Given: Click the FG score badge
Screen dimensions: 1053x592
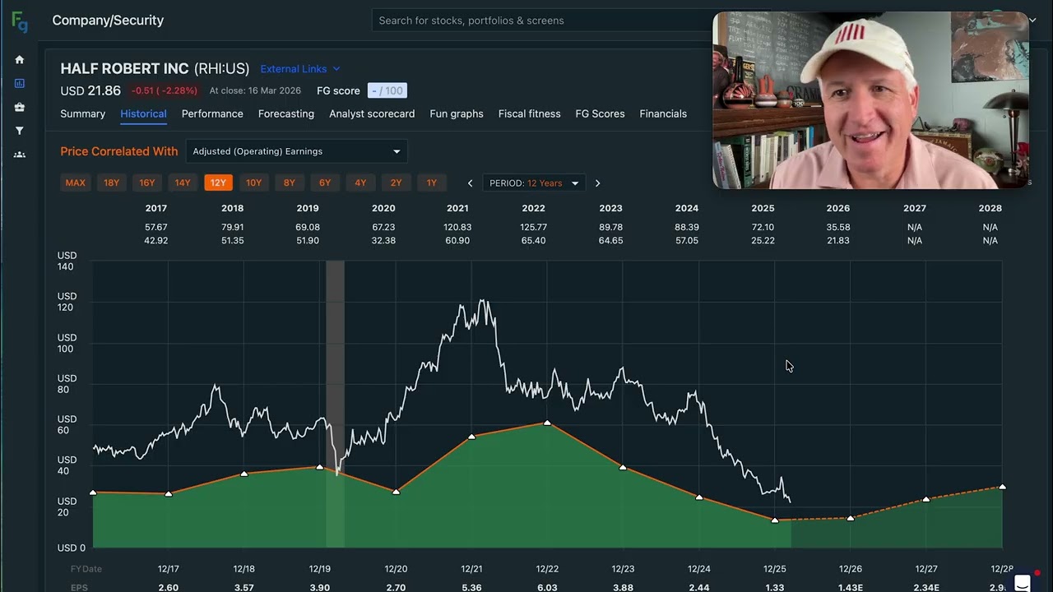Looking at the screenshot, I should [x=387, y=90].
